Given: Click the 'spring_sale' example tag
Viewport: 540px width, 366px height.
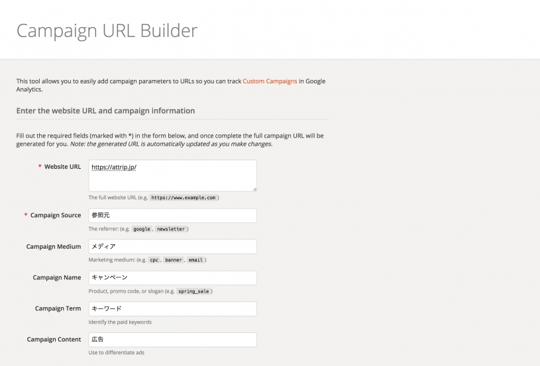Looking at the screenshot, I should coord(195,291).
